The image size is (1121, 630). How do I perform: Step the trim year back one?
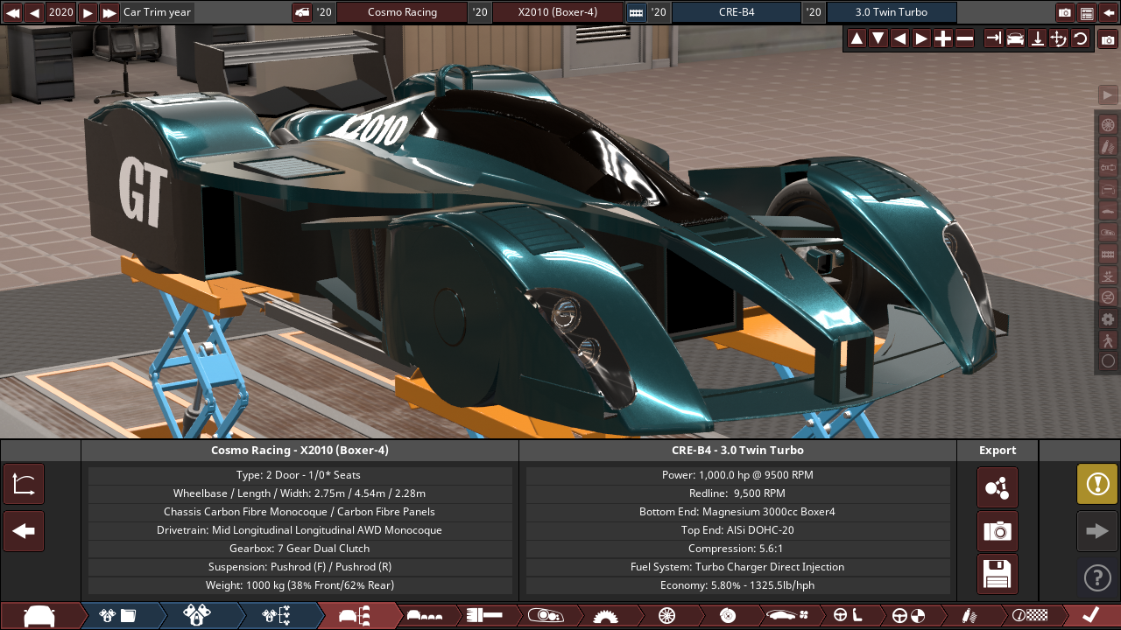coord(34,12)
